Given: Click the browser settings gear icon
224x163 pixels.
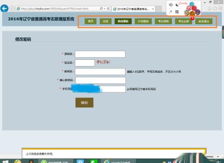Looking at the screenshot, I should [x=220, y=8].
